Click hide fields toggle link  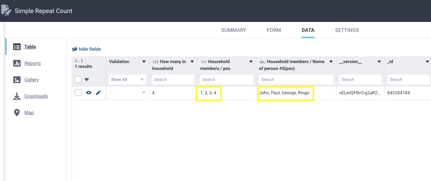86,49
